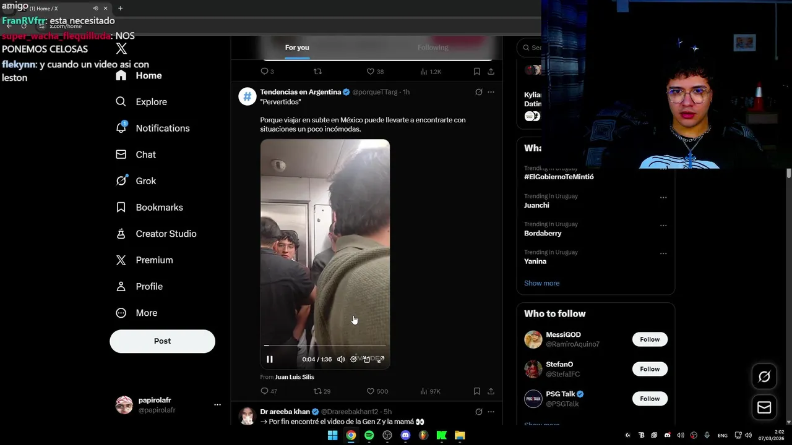Viewport: 792px width, 445px height.
Task: Open the @porqueTTarg handle link
Action: click(375, 92)
